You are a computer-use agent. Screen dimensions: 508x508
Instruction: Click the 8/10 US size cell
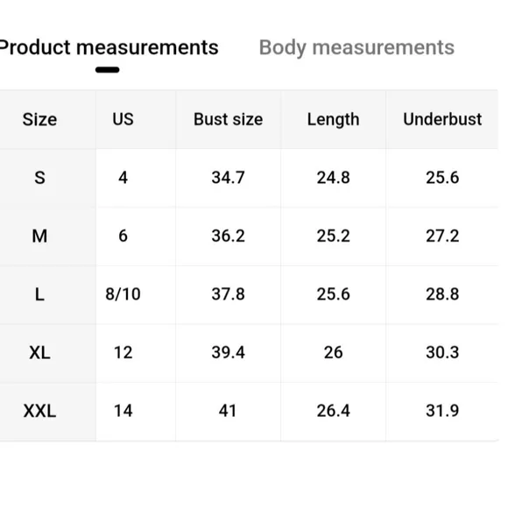click(x=123, y=294)
